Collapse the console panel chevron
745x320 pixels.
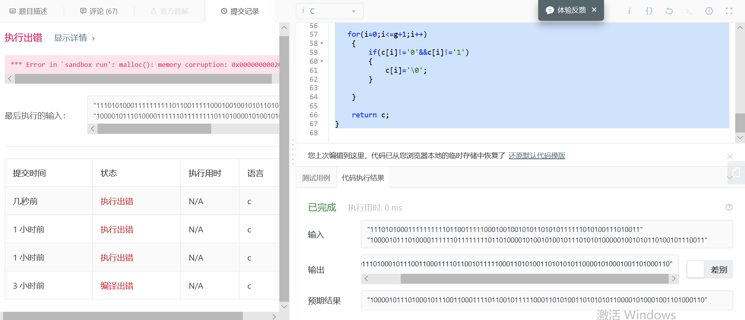(729, 177)
